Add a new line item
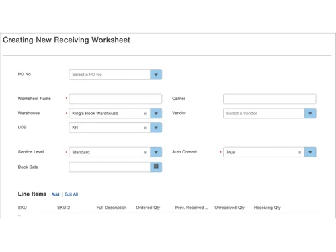336x252 pixels. pos(55,194)
